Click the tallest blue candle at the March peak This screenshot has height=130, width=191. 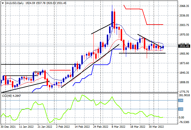[112, 19]
